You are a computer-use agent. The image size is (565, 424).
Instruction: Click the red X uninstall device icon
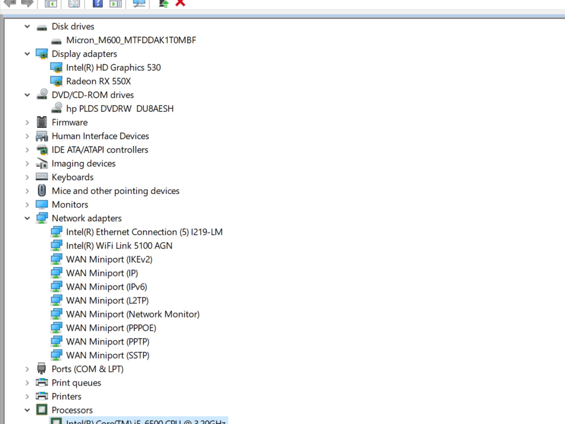pyautogui.click(x=180, y=3)
